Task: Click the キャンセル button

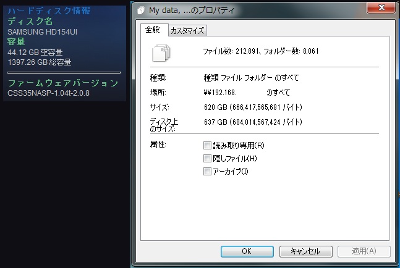Action: [x=305, y=251]
